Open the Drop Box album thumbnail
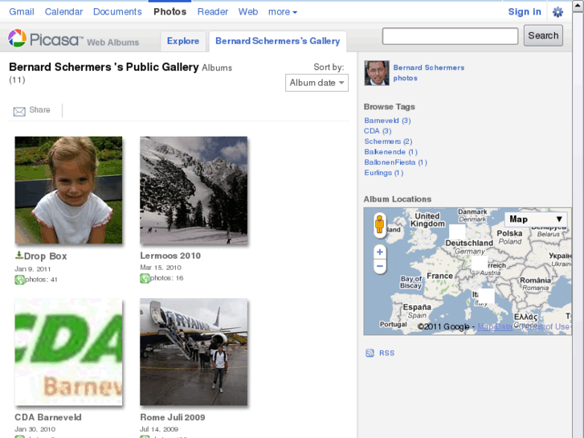584x438 pixels. [68, 190]
